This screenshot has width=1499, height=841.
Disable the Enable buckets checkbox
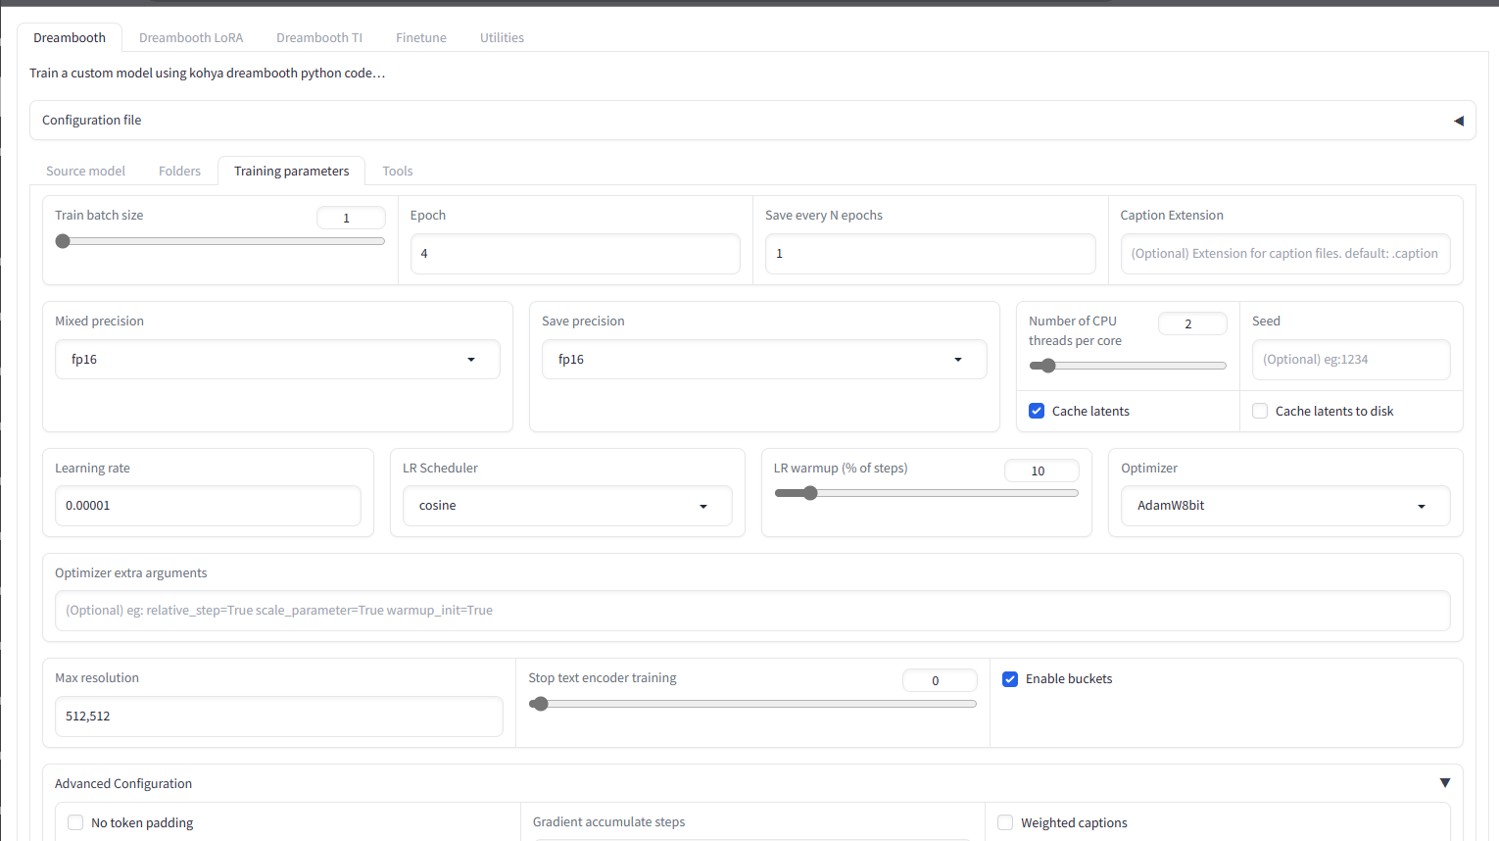click(1010, 678)
